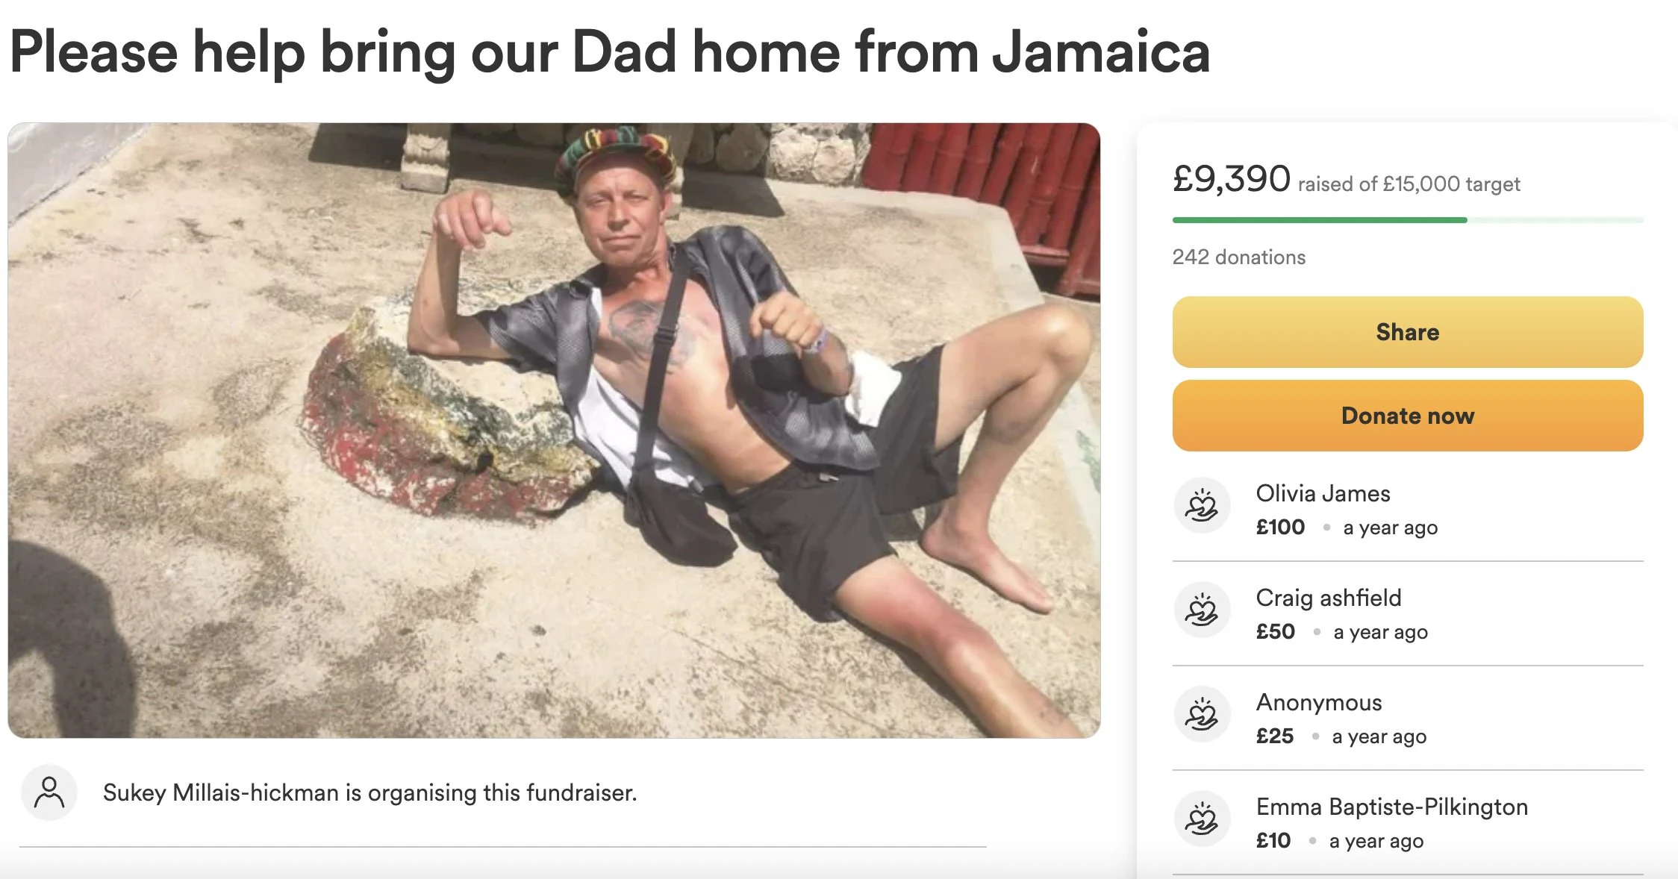Click the donation icon beside Anonymous donor
The image size is (1678, 879).
click(x=1202, y=714)
